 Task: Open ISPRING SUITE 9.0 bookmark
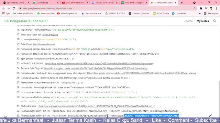[116, 13]
